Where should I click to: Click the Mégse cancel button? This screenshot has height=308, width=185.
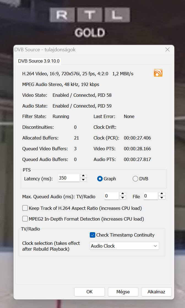click(123, 292)
